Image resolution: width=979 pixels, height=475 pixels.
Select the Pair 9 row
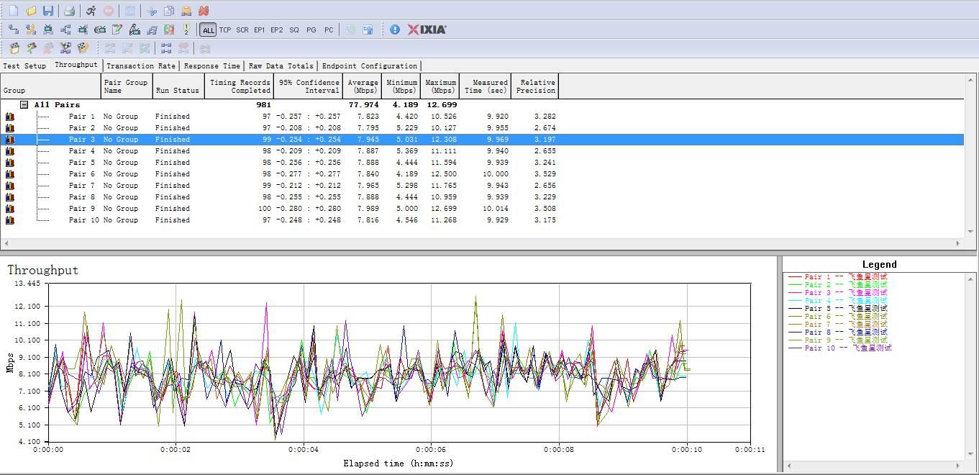(482, 209)
